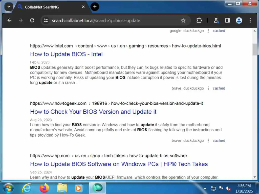This screenshot has height=194, width=259.
Task: Click scrollbar down arrow
Action: click(x=254, y=177)
